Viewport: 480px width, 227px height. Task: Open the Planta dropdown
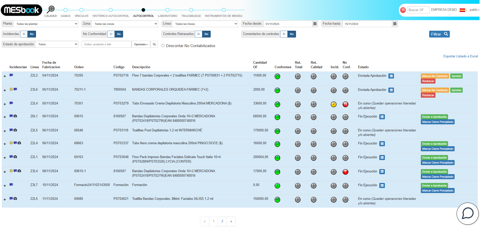pyautogui.click(x=46, y=24)
